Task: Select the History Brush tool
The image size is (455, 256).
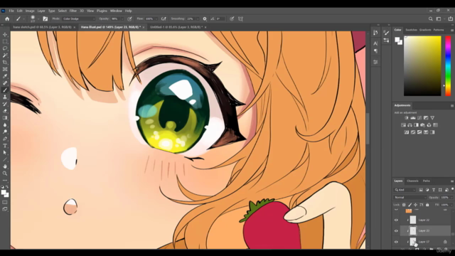Action: (5, 105)
